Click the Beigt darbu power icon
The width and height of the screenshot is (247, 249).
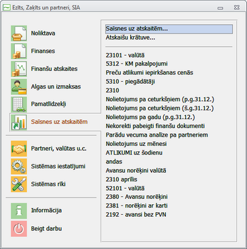tap(19, 229)
